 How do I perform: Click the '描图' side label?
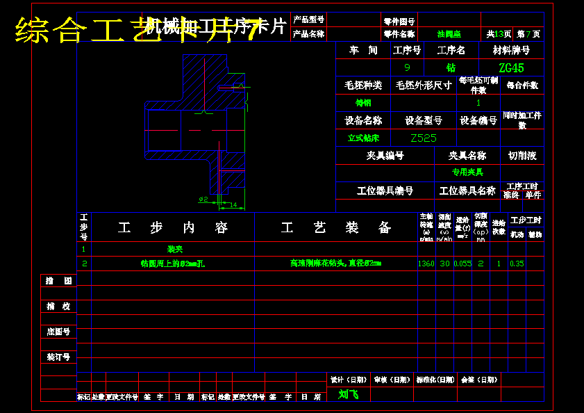click(58, 281)
